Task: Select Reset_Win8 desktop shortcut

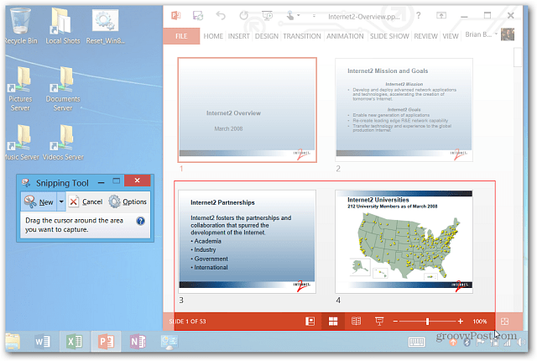Action: pyautogui.click(x=105, y=26)
